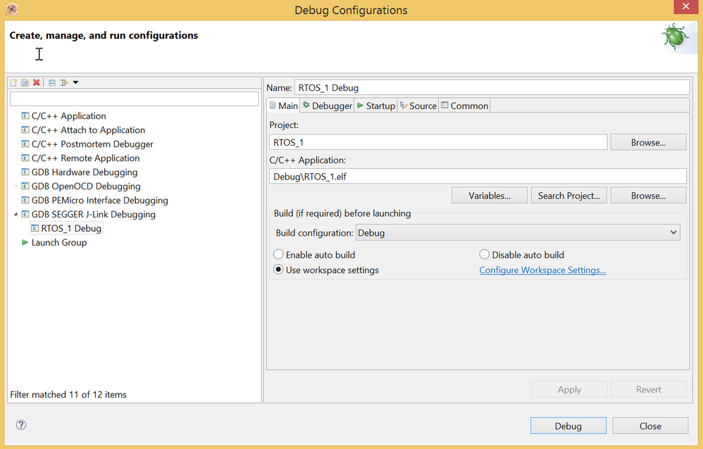Viewport: 703px width, 449px height.
Task: Collapse all configurations in the tree
Action: [x=52, y=82]
